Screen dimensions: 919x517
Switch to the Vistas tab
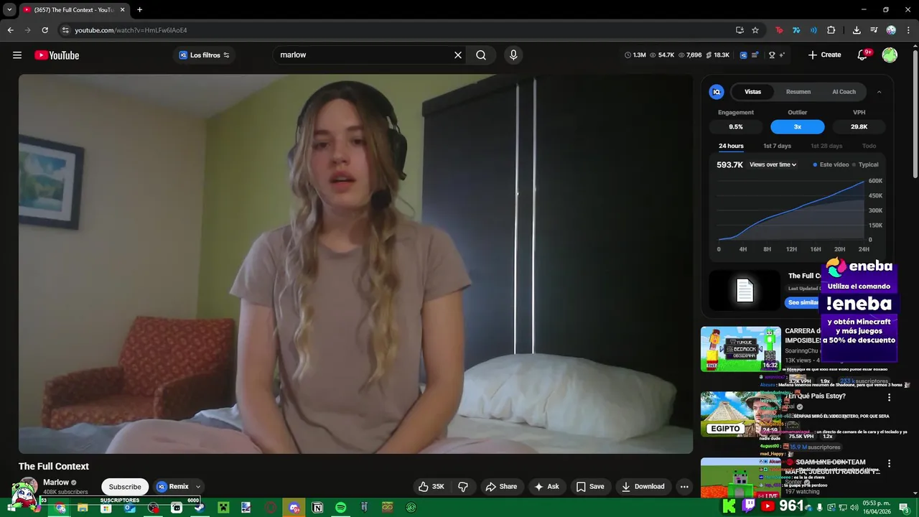tap(752, 92)
